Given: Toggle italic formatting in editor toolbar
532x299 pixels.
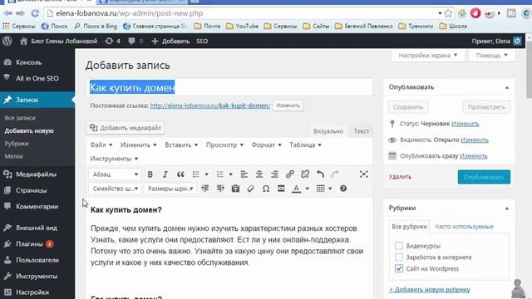Looking at the screenshot, I should point(165,174).
